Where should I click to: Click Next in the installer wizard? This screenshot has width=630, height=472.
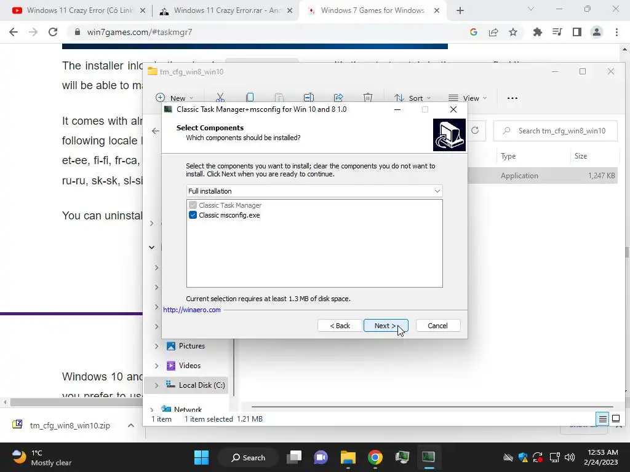click(x=386, y=326)
